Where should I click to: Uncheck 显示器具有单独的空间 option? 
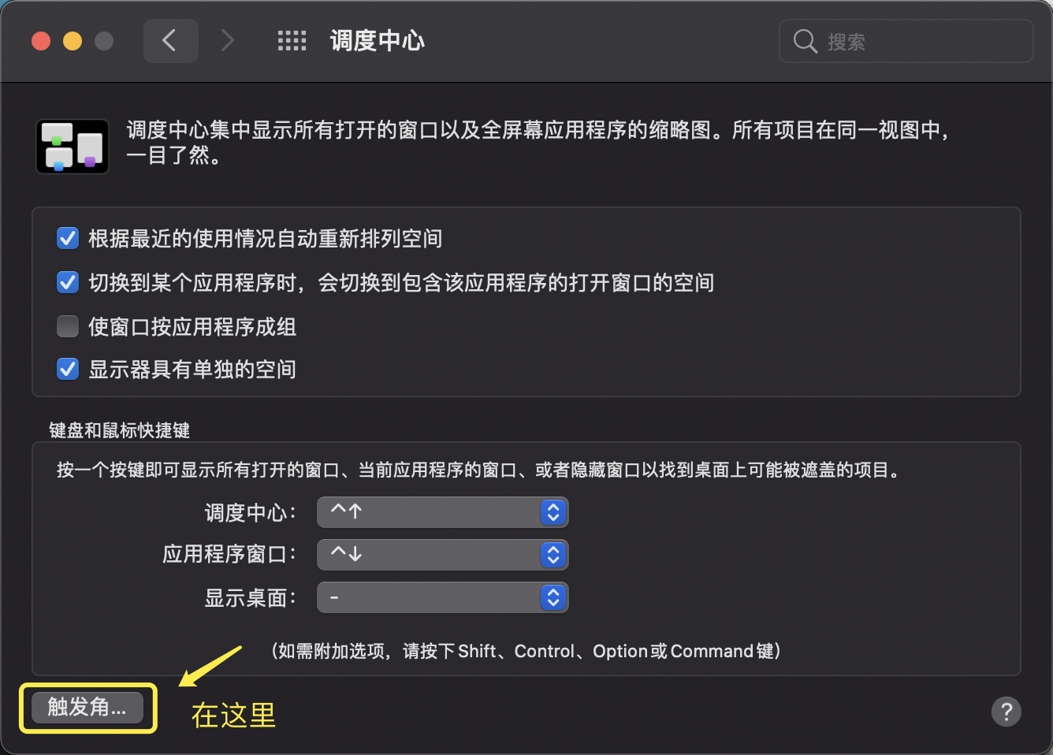tap(68, 369)
